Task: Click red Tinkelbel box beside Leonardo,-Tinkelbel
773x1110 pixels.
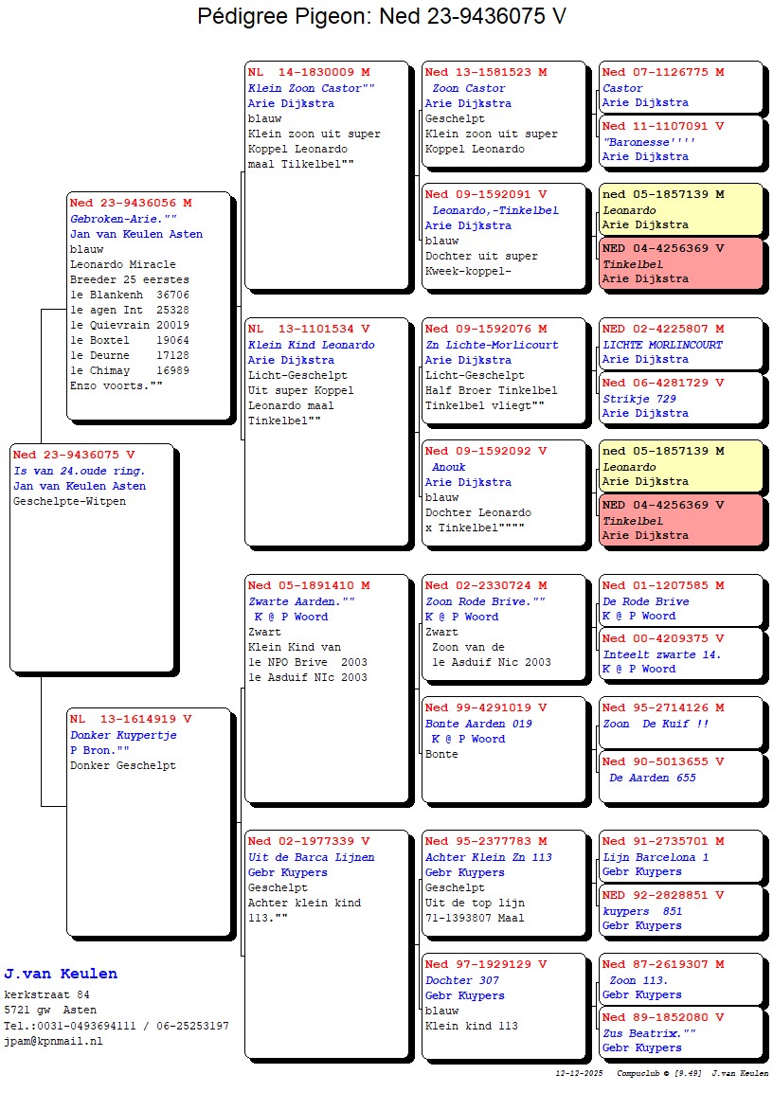Action: tap(680, 263)
